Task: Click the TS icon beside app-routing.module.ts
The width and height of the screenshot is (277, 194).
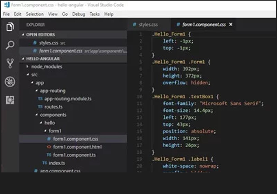Action: point(40,99)
